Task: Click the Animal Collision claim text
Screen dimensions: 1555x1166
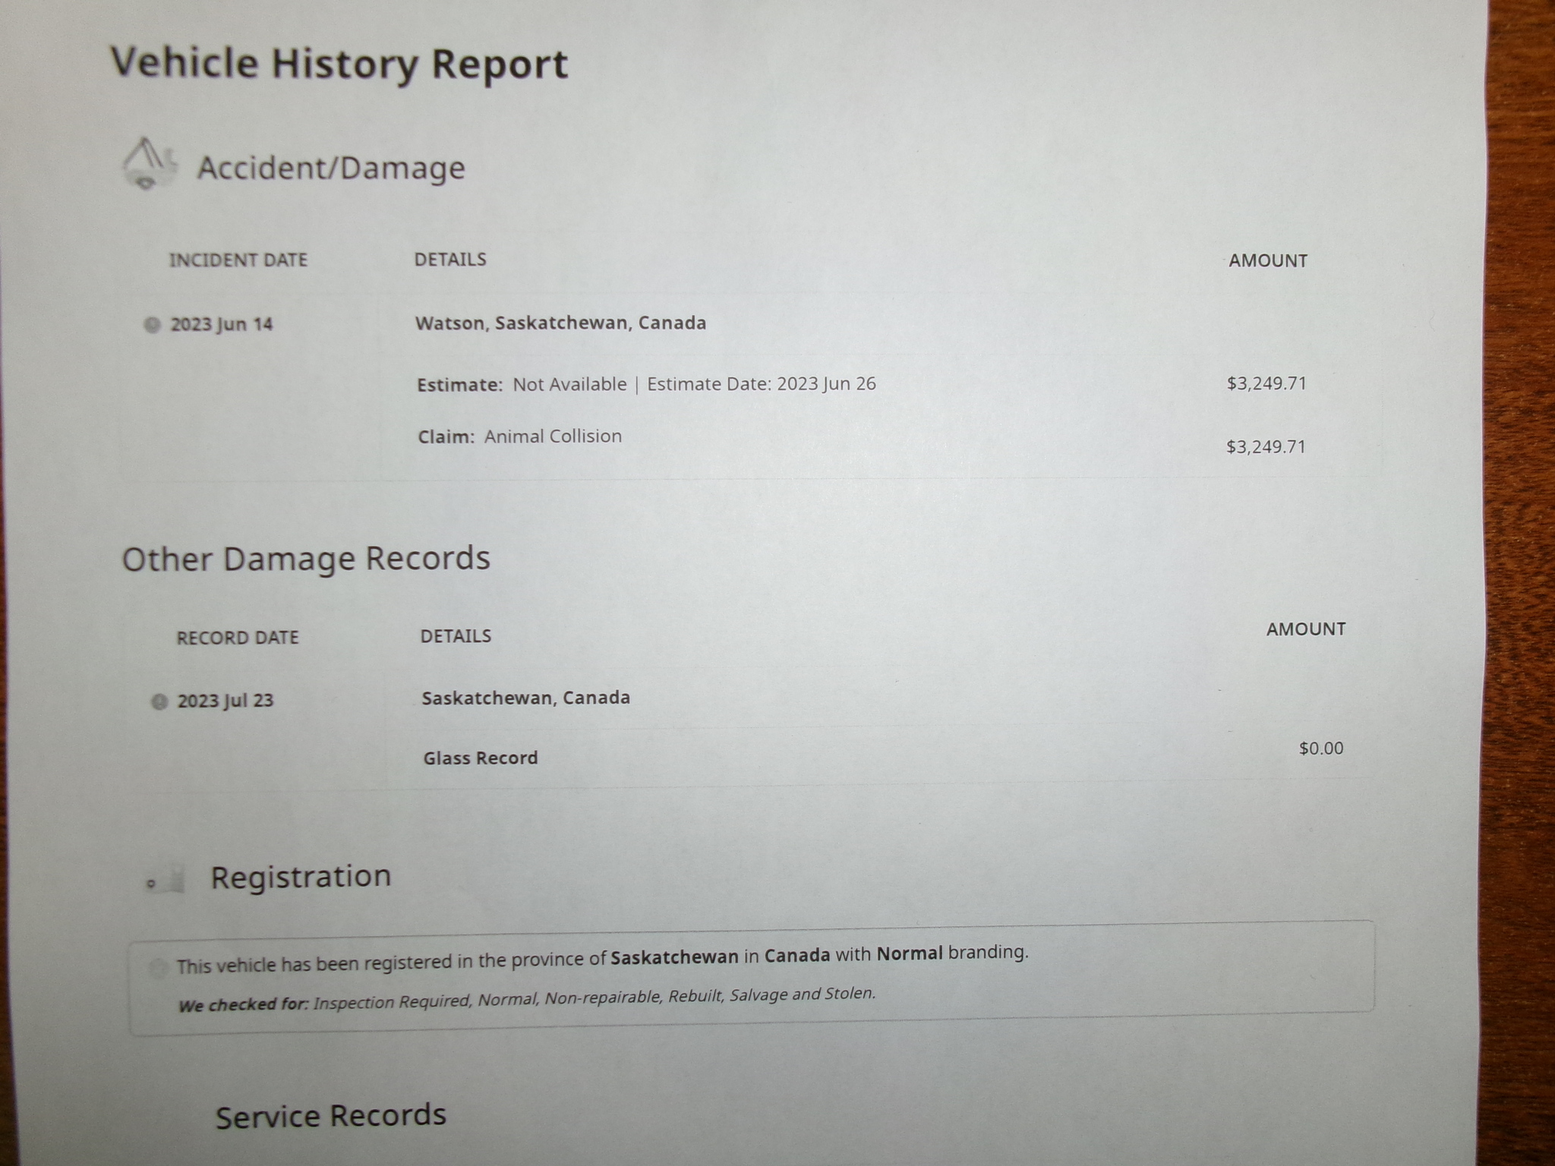Action: (553, 436)
